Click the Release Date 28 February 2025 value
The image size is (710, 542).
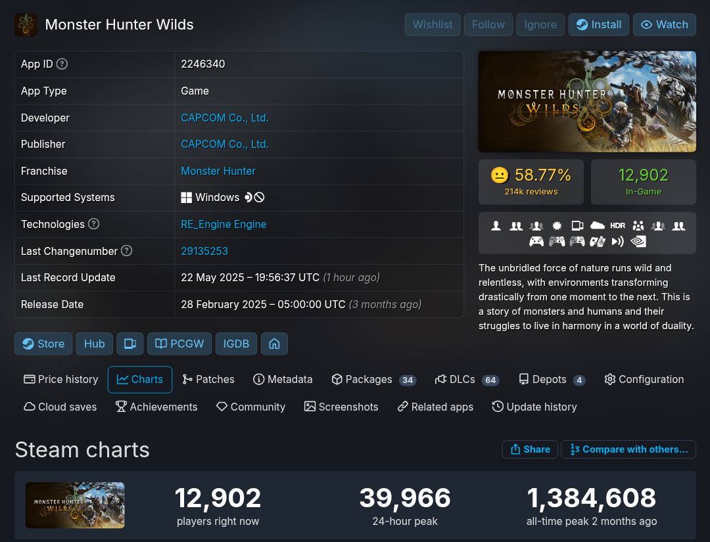click(301, 304)
